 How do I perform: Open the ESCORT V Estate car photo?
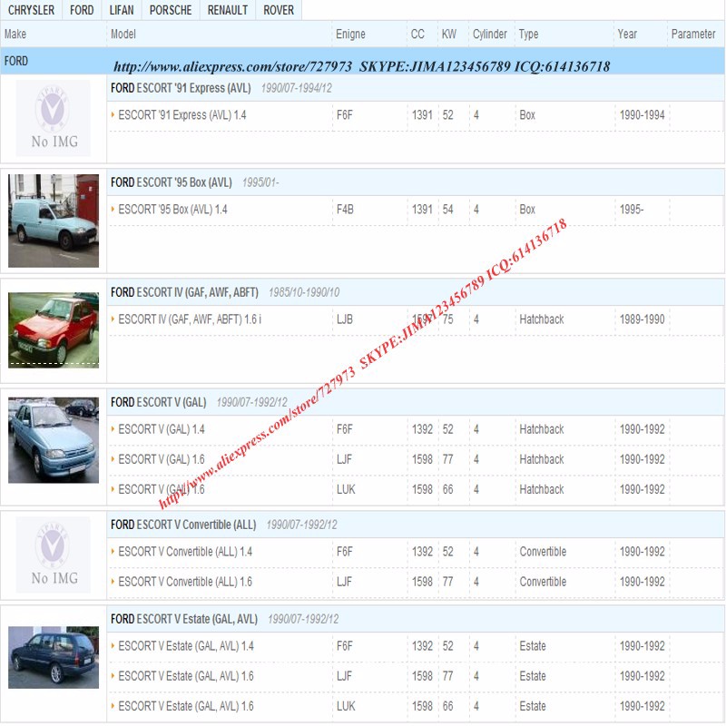pos(54,657)
